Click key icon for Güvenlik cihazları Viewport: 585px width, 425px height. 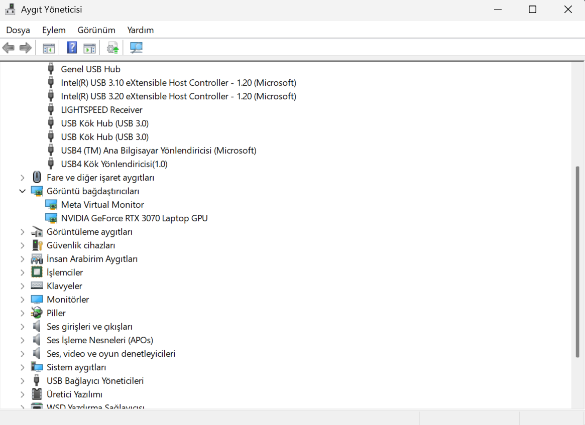[x=37, y=245]
